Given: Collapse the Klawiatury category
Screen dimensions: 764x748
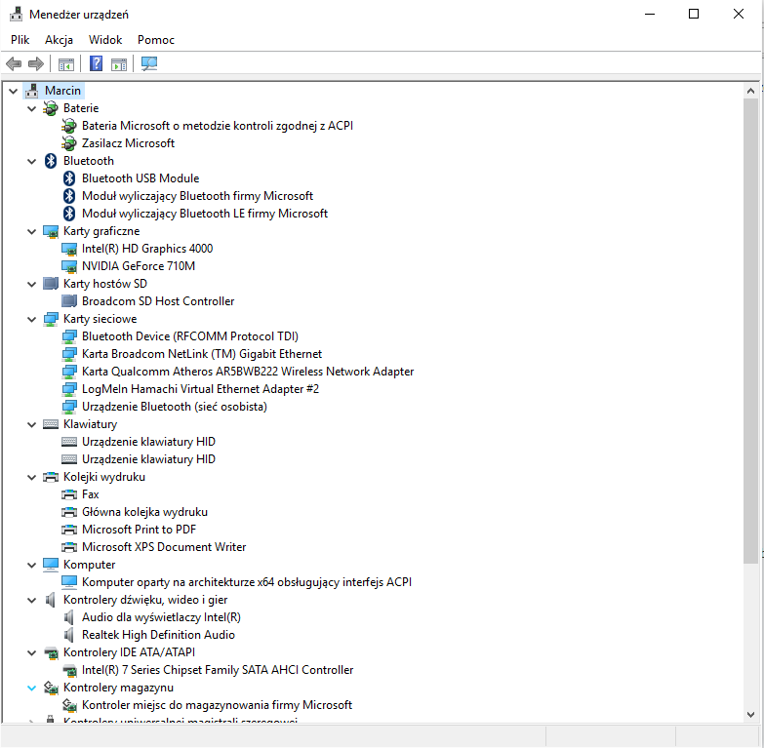Looking at the screenshot, I should pyautogui.click(x=31, y=424).
